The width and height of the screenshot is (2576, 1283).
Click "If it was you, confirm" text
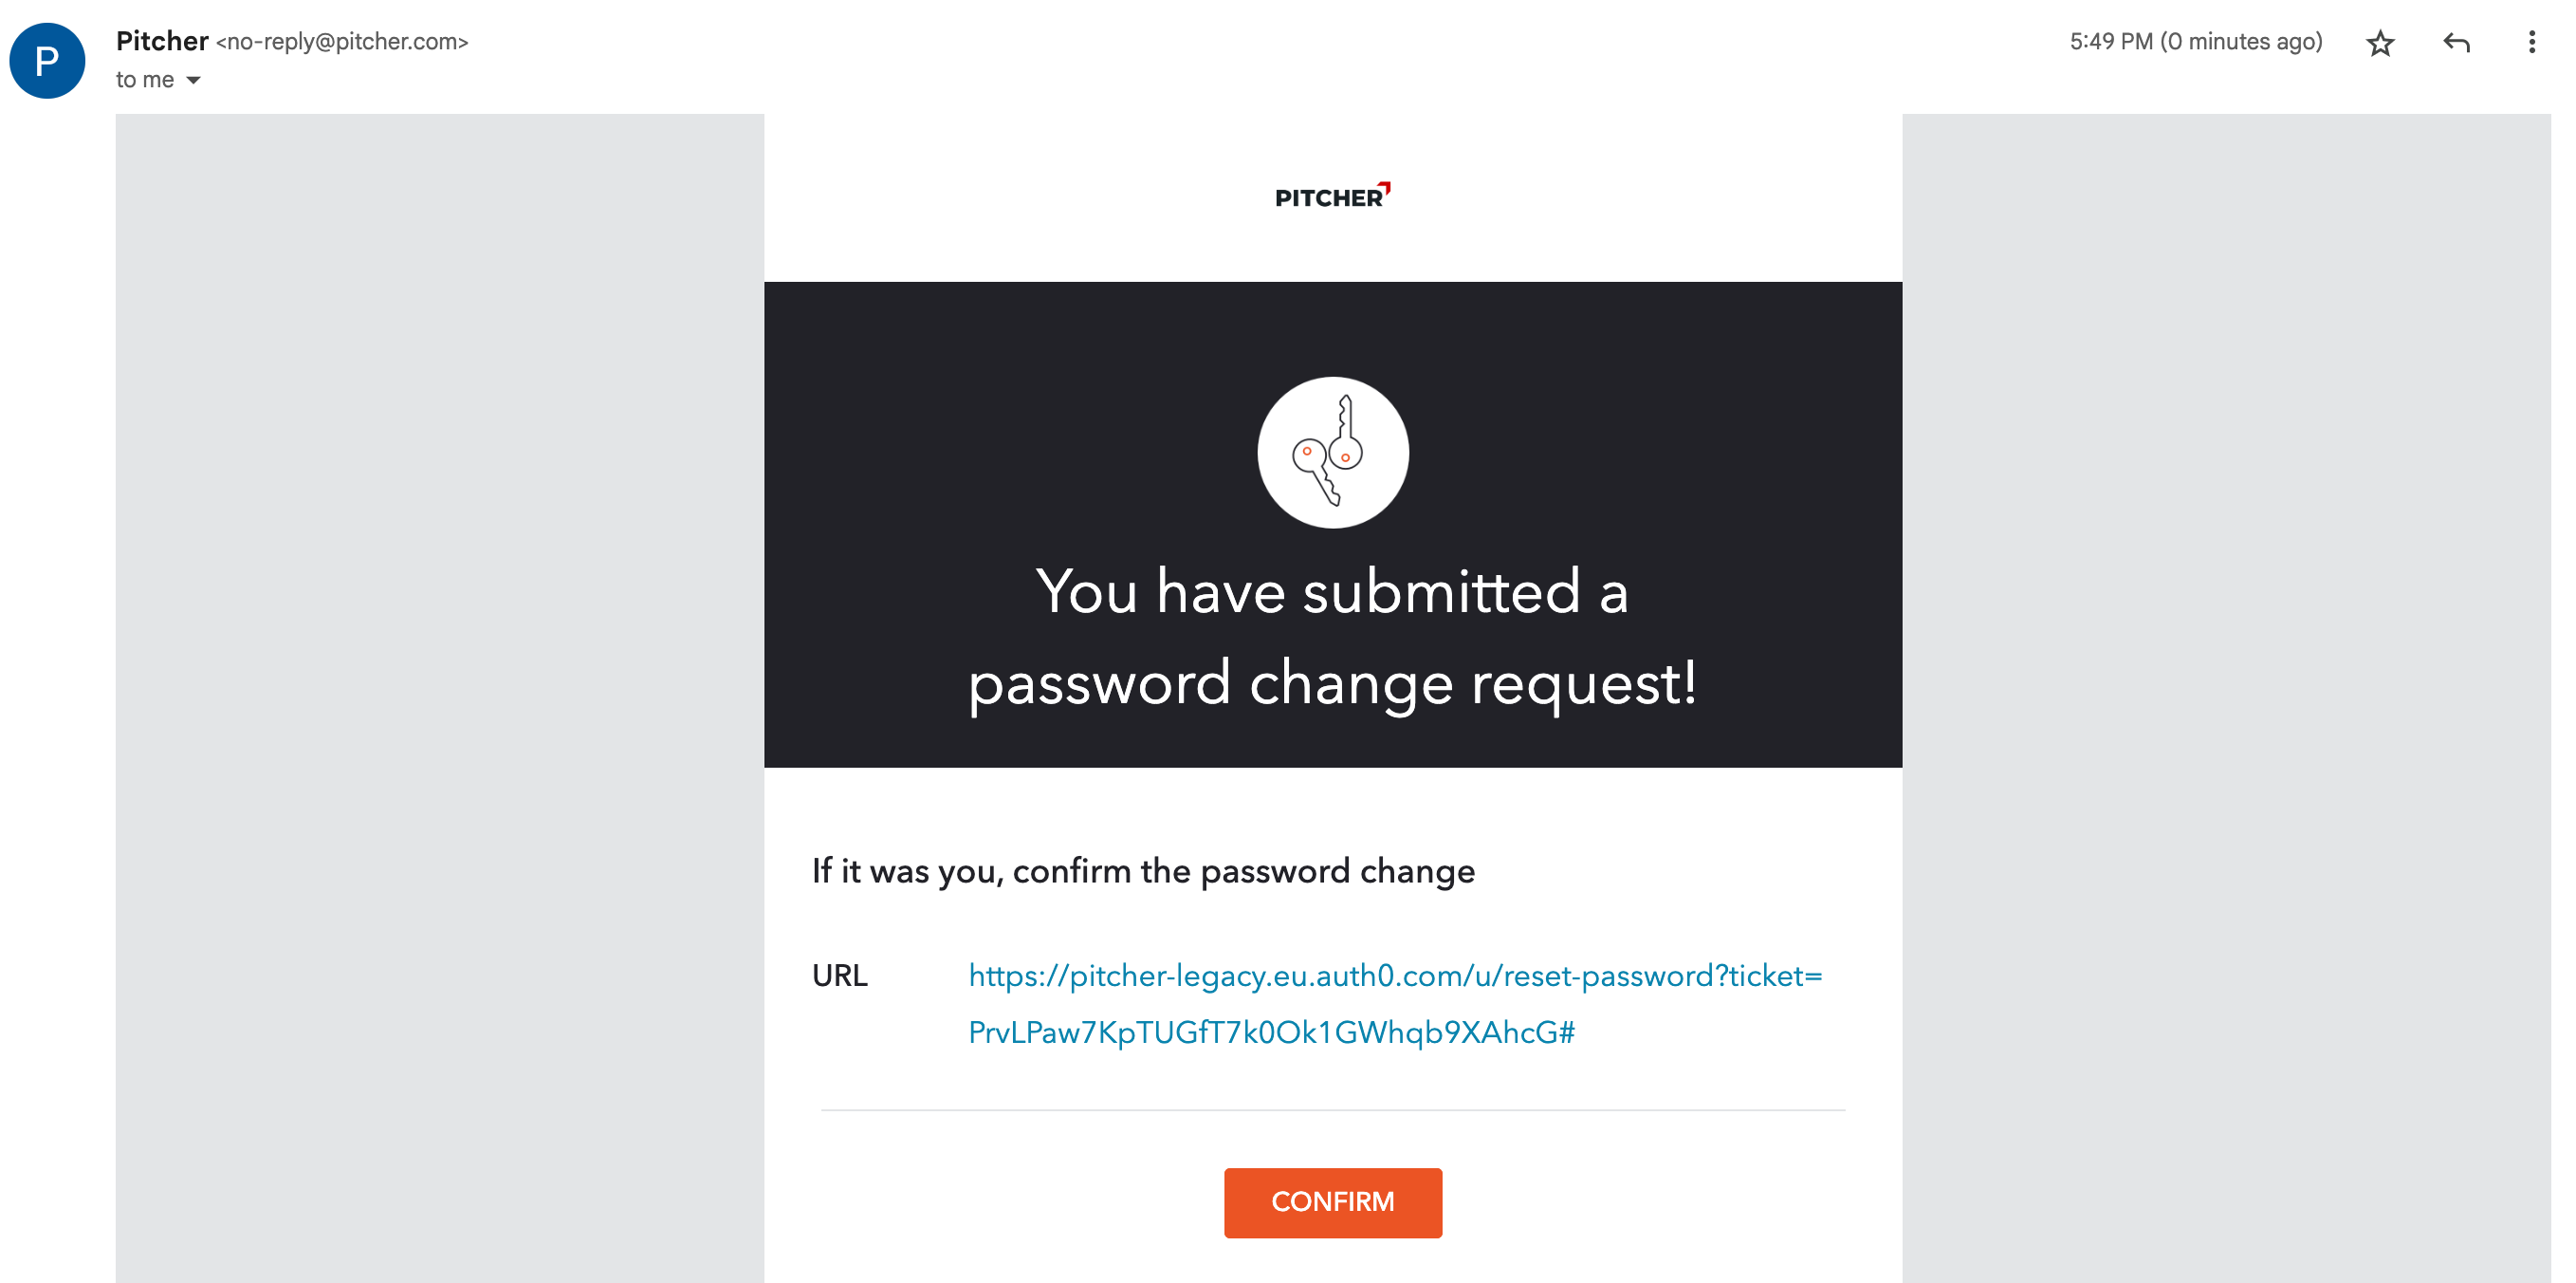pyautogui.click(x=1143, y=872)
